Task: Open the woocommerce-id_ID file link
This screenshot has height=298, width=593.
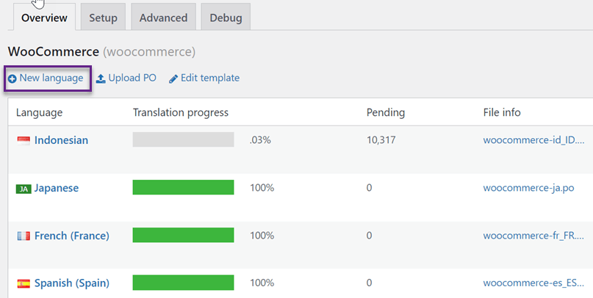Action: (x=534, y=140)
